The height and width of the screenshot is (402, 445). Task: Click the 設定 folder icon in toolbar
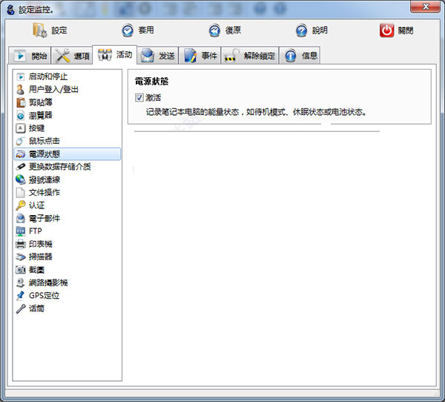pyautogui.click(x=40, y=30)
